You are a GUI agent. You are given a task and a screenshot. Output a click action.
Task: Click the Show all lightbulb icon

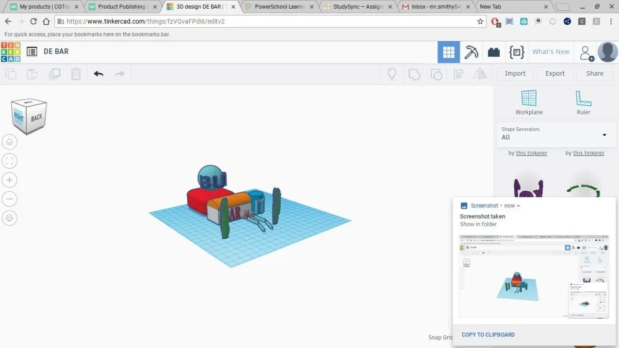392,74
